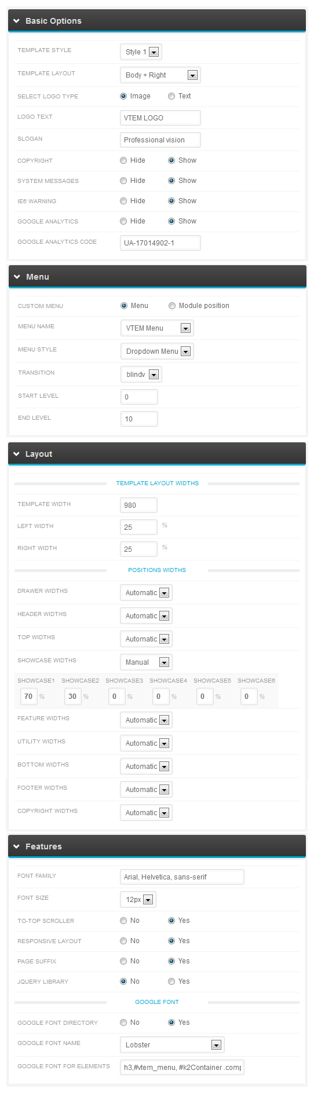Collapse the Menu section chevron

click(17, 277)
